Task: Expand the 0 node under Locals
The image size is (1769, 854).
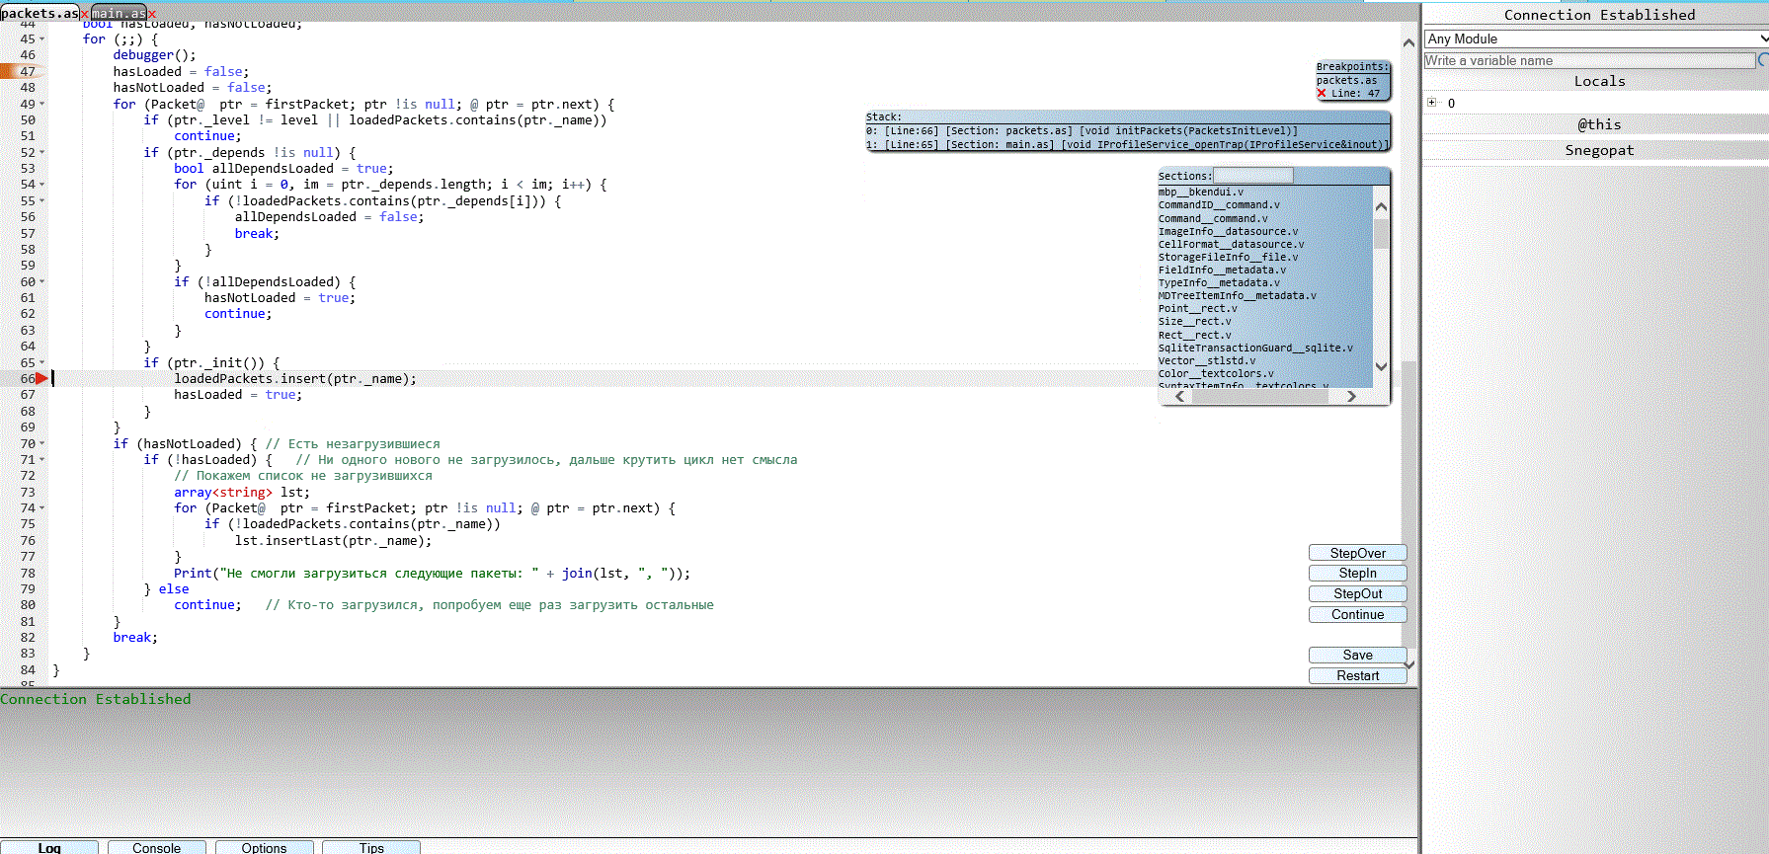Action: coord(1431,103)
